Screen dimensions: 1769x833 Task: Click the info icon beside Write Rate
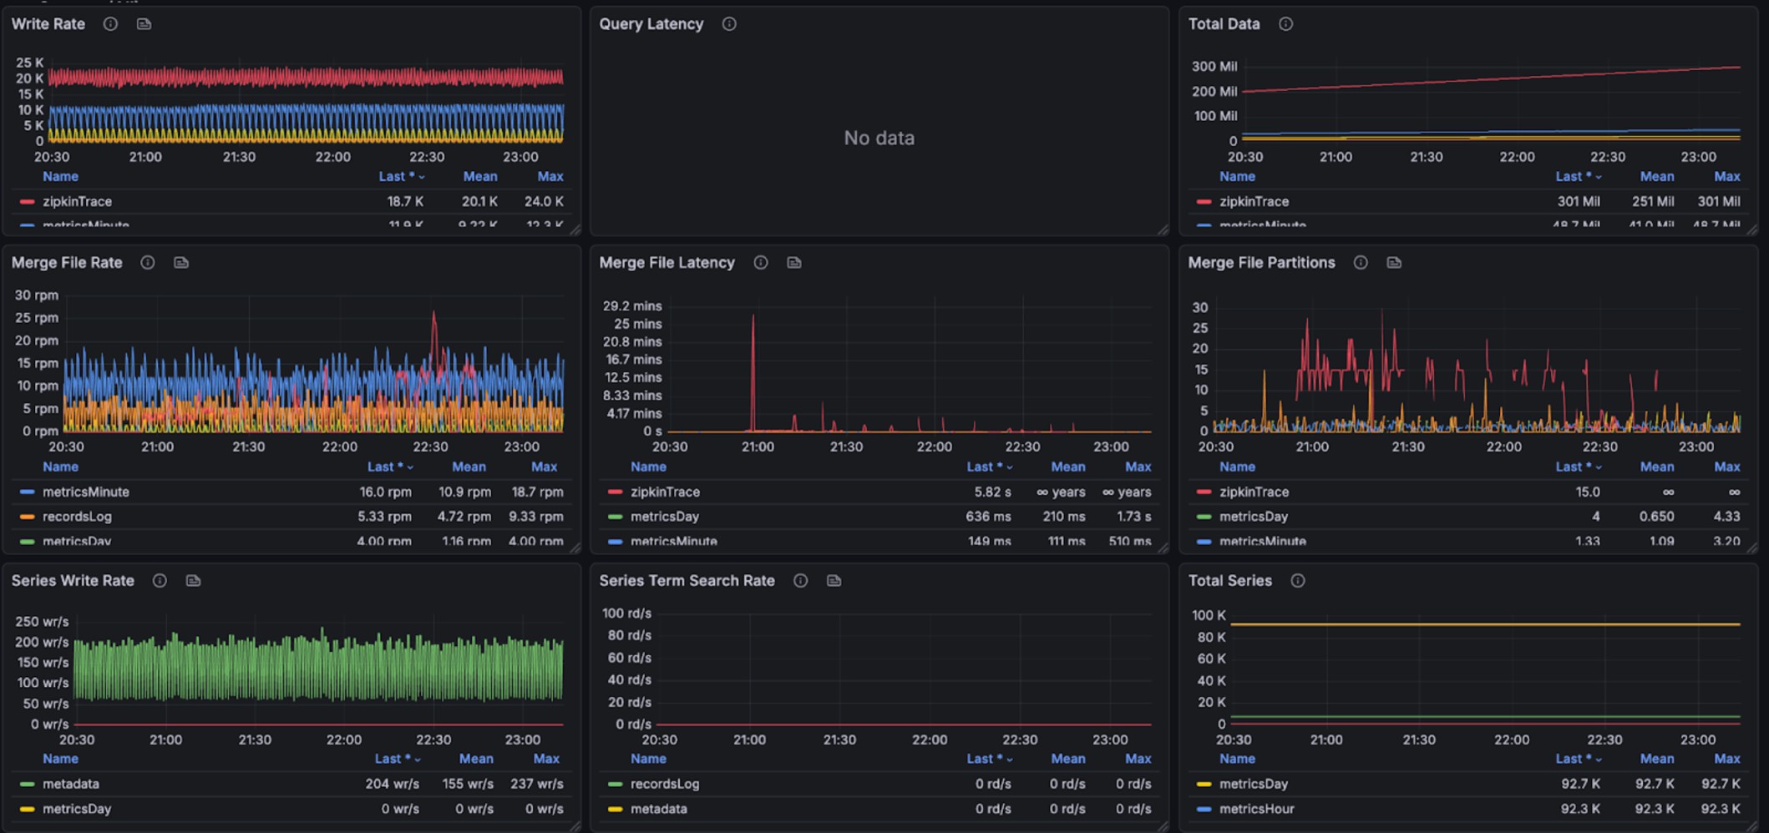[x=110, y=24]
